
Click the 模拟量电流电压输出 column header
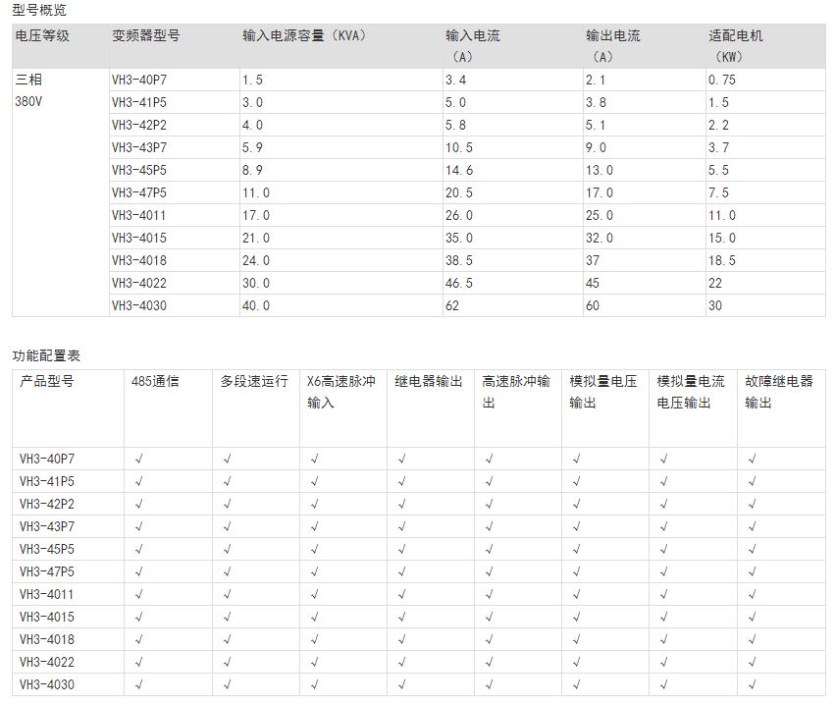[x=692, y=392]
